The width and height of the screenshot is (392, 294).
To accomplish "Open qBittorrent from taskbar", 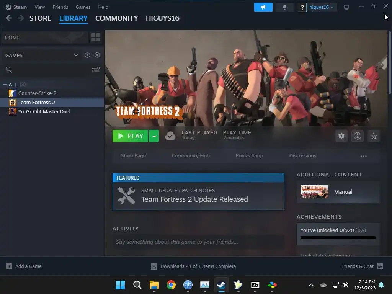I will point(188,285).
